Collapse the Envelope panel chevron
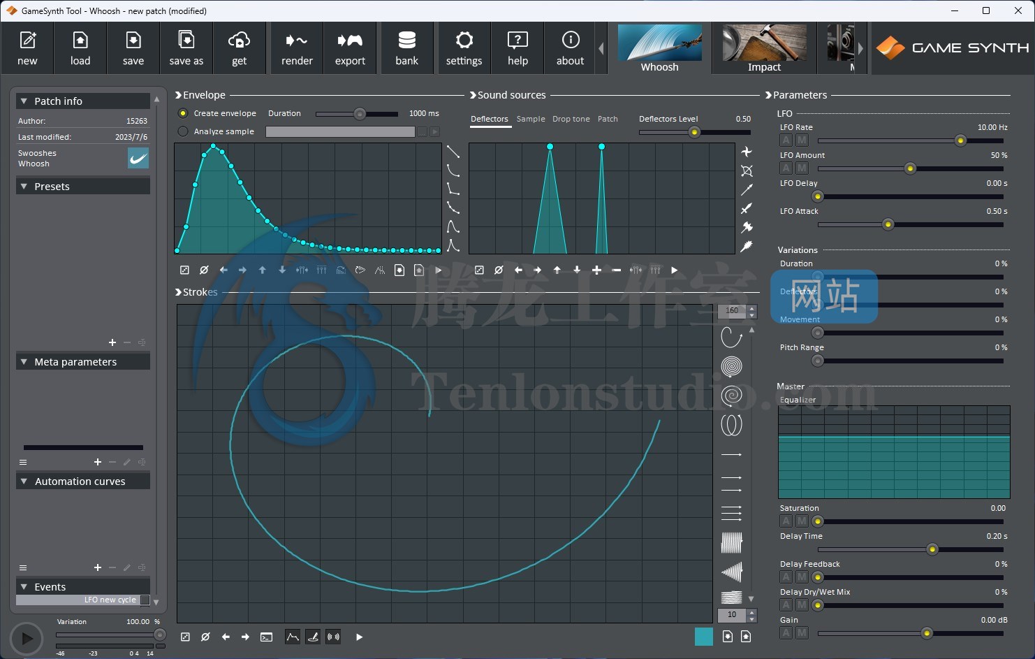 pos(178,95)
